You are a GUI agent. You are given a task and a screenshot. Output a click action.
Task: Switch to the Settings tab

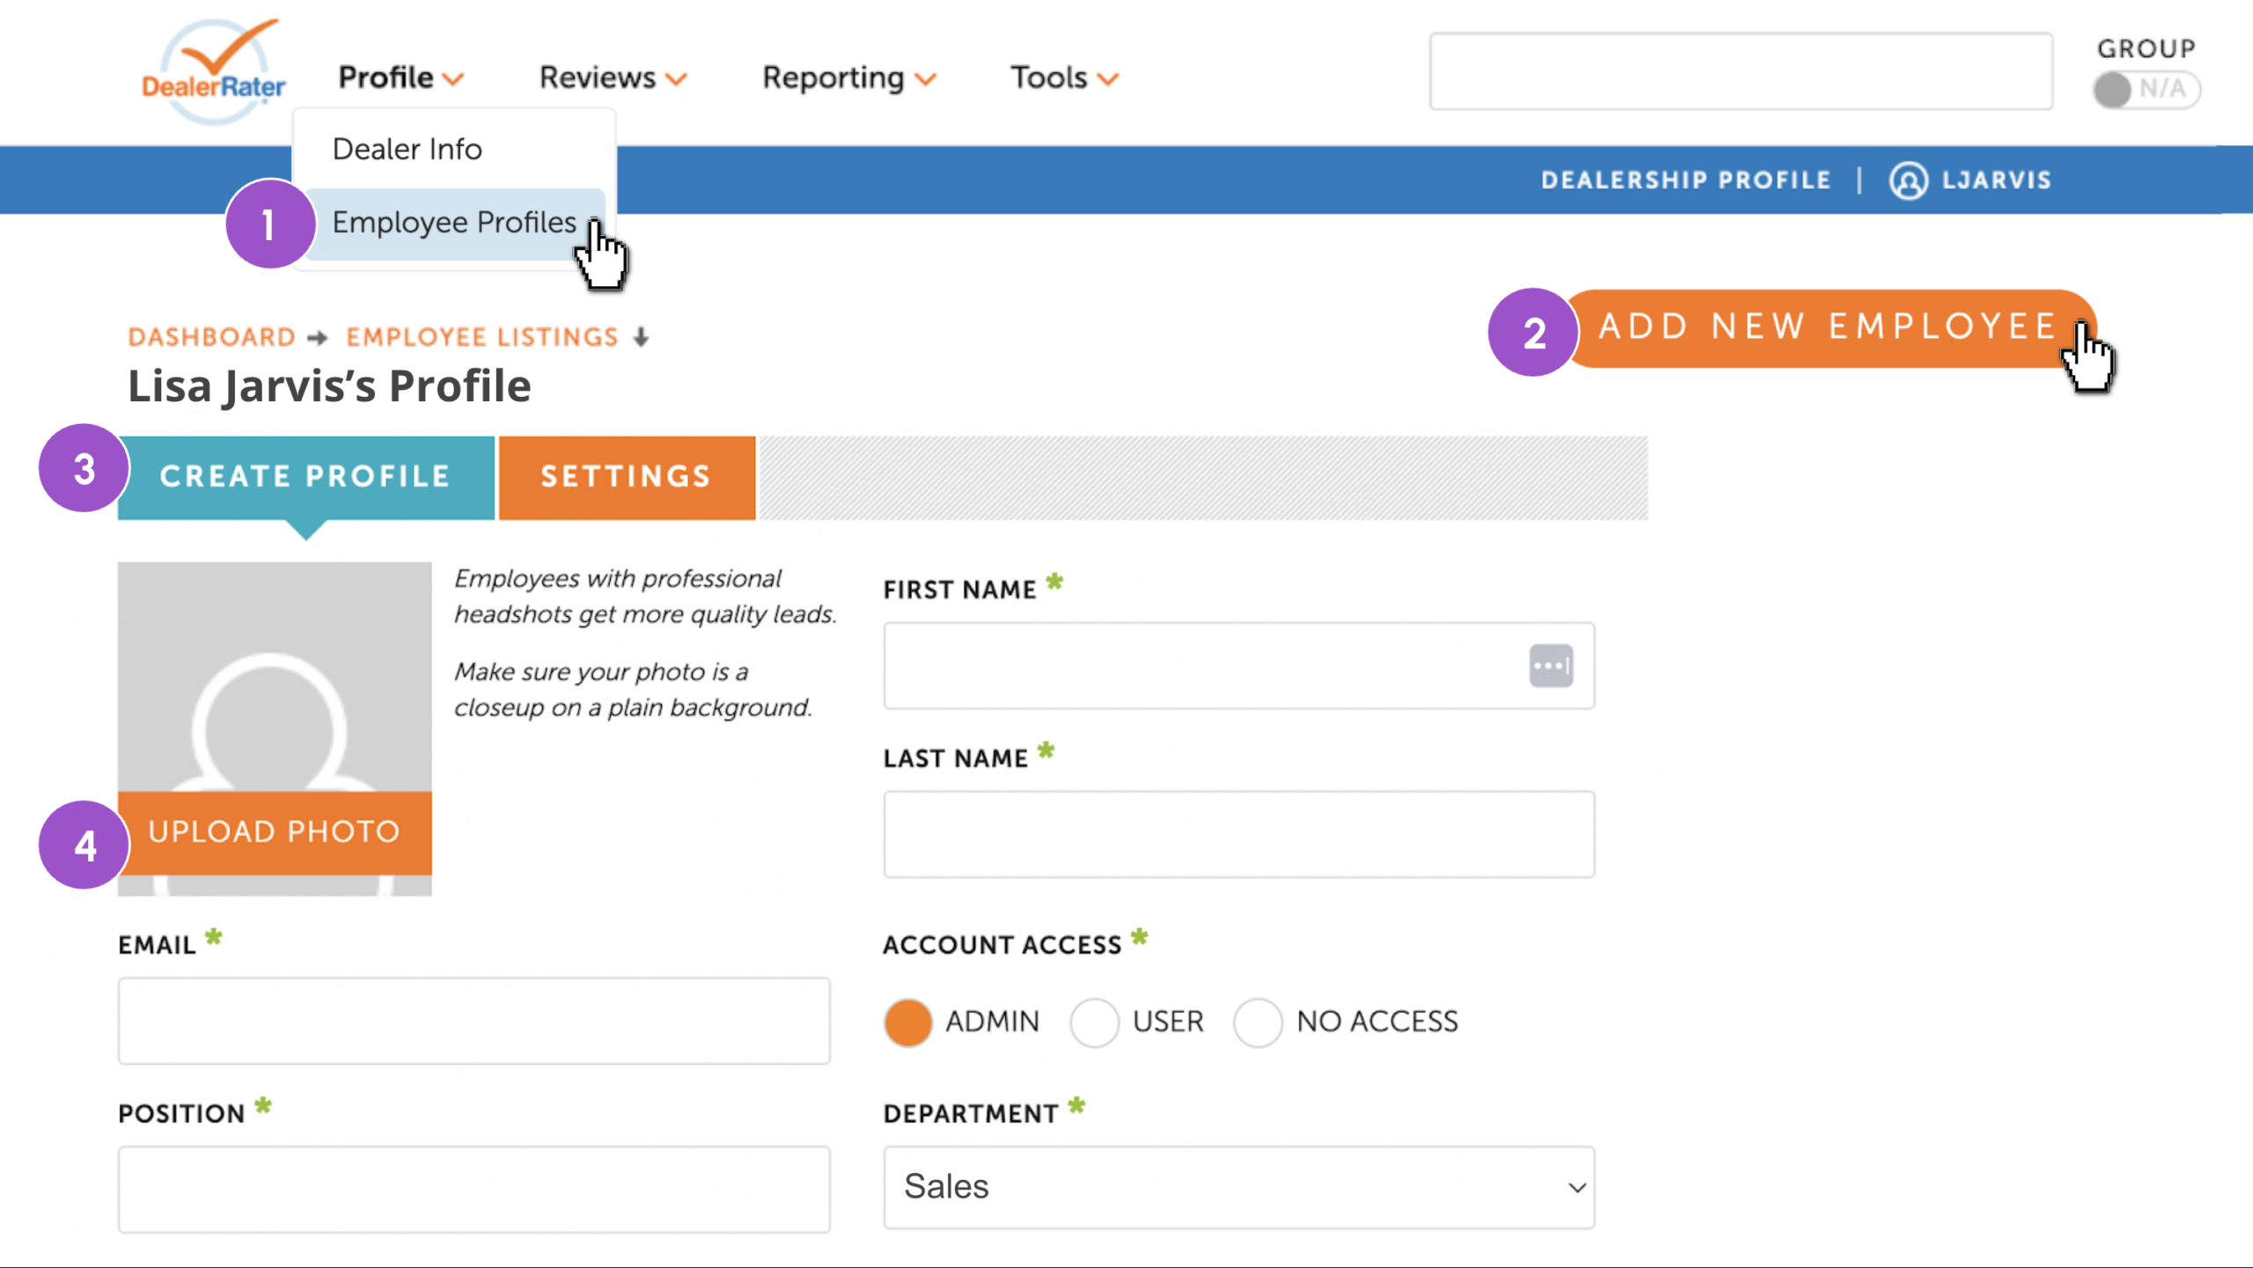pos(627,477)
